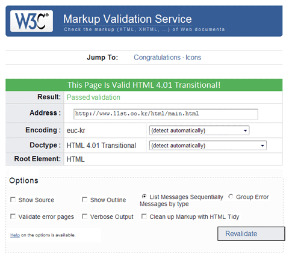Open the Help link about options
This screenshot has height=261, width=289.
15,235
